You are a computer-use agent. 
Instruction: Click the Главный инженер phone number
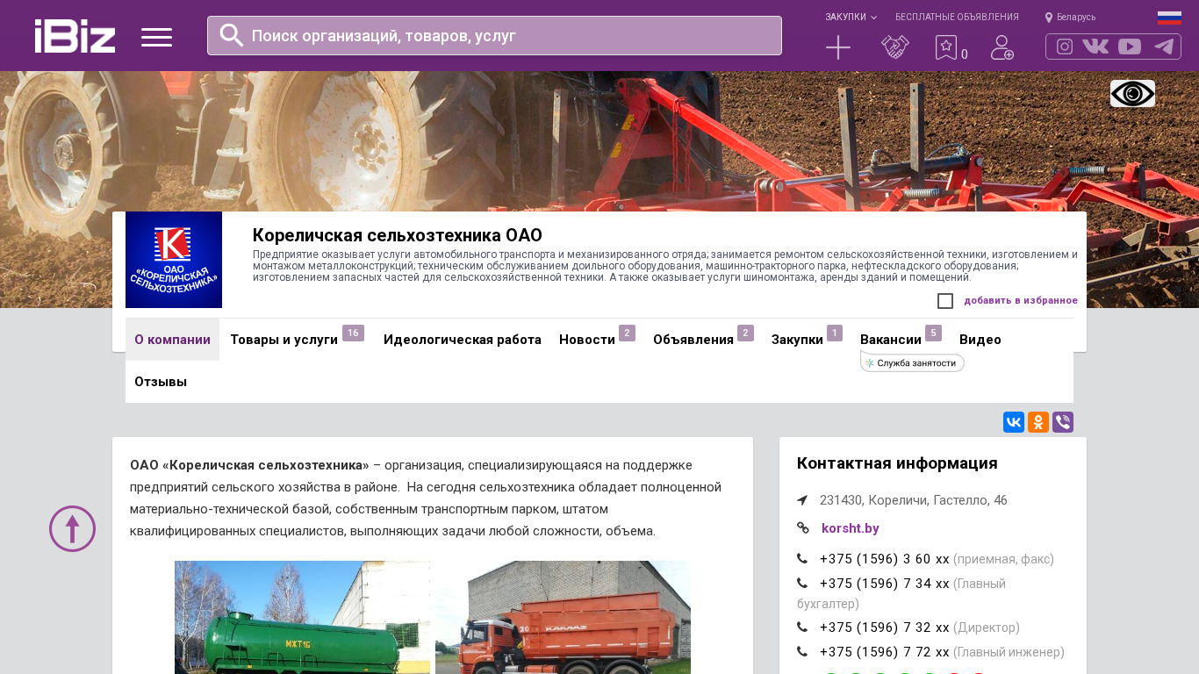tap(885, 652)
